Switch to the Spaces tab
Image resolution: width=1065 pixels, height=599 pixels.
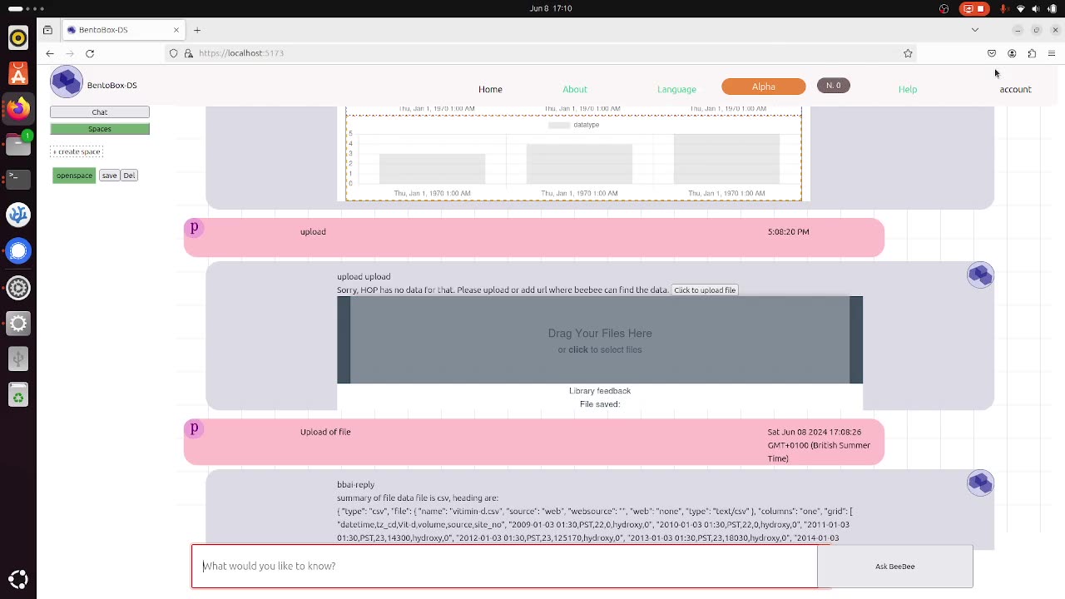(100, 129)
